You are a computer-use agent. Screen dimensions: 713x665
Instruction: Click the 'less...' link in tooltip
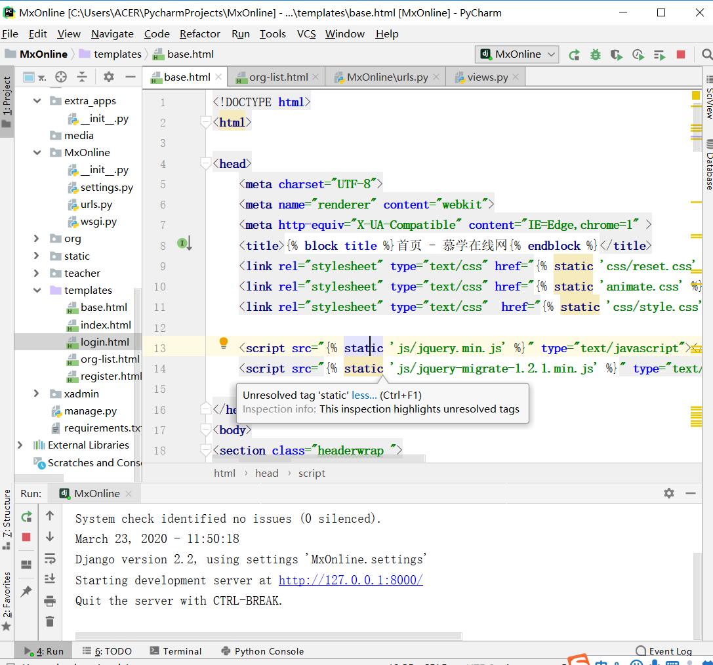(x=364, y=395)
